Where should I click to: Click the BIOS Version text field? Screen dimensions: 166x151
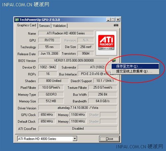coord(74,60)
